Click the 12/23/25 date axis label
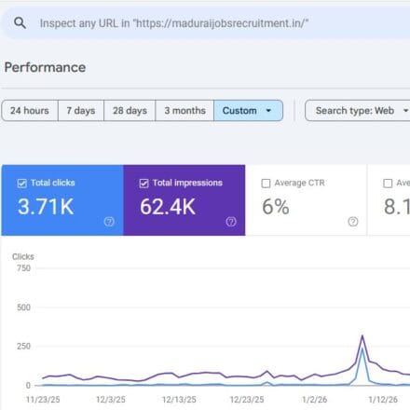 click(247, 400)
